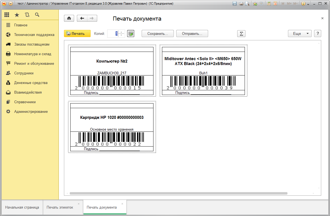Image resolution: width=330 pixels, height=216 pixels.
Task: Open print preview from the title bar
Action: click(x=247, y=4)
